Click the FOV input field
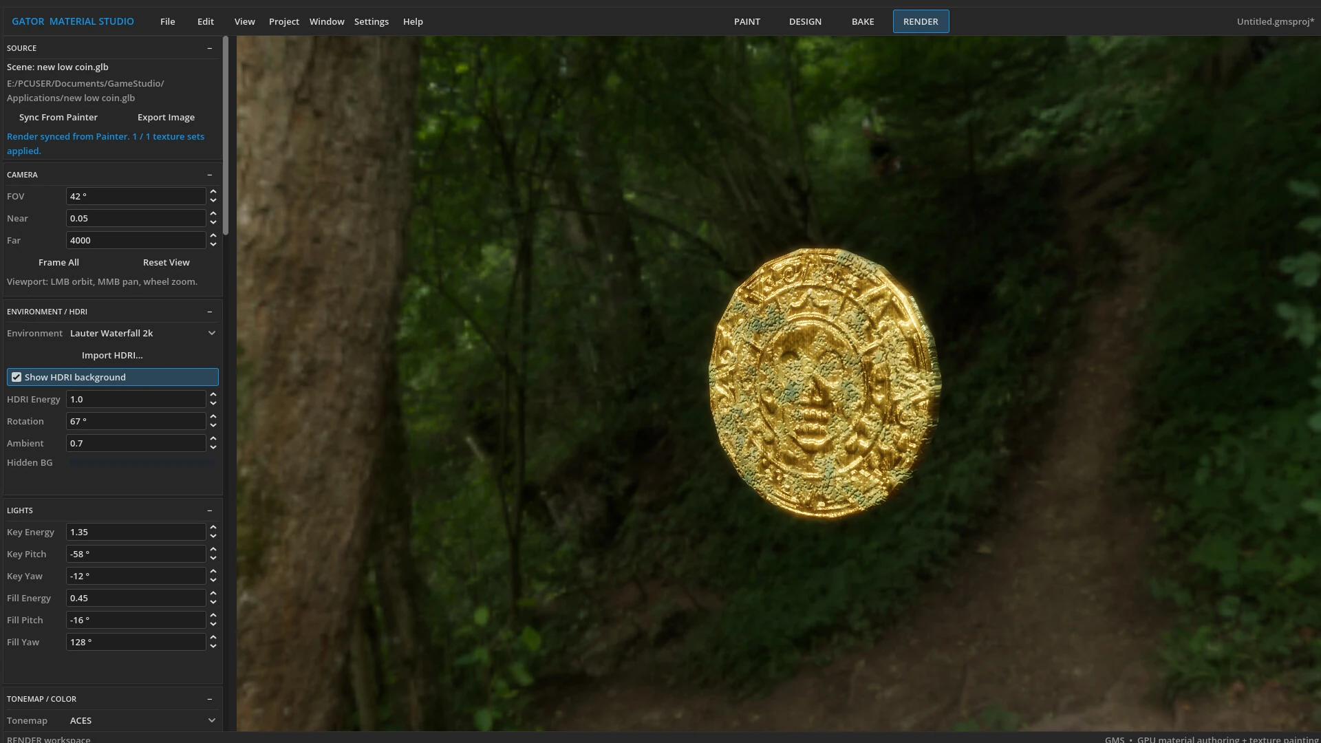Screen dimensions: 1321x743 [x=136, y=196]
